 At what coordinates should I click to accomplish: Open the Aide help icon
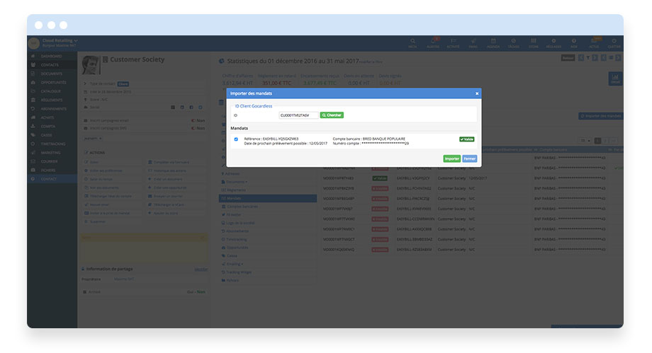(x=574, y=42)
